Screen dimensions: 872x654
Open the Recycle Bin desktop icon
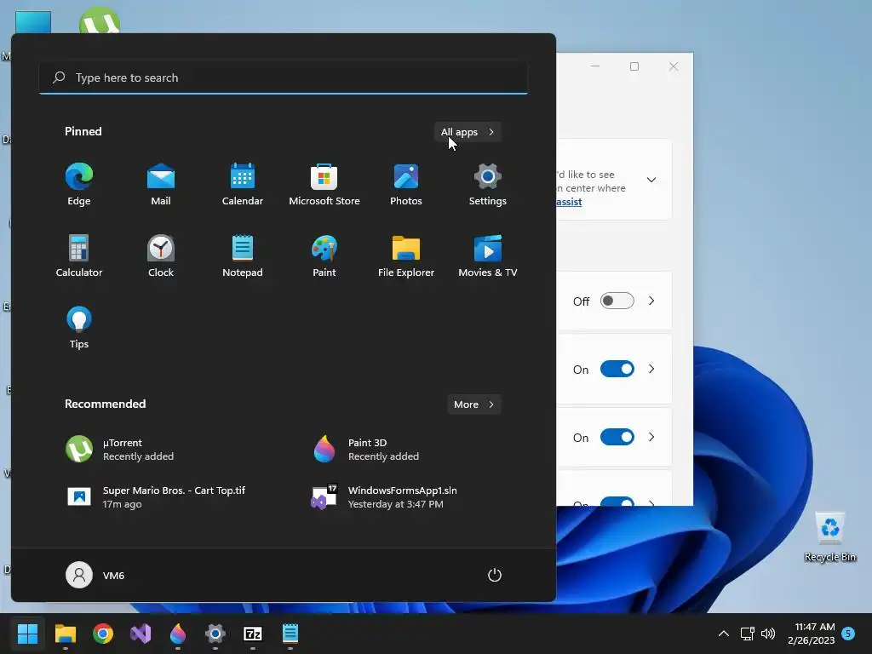pyautogui.click(x=830, y=536)
